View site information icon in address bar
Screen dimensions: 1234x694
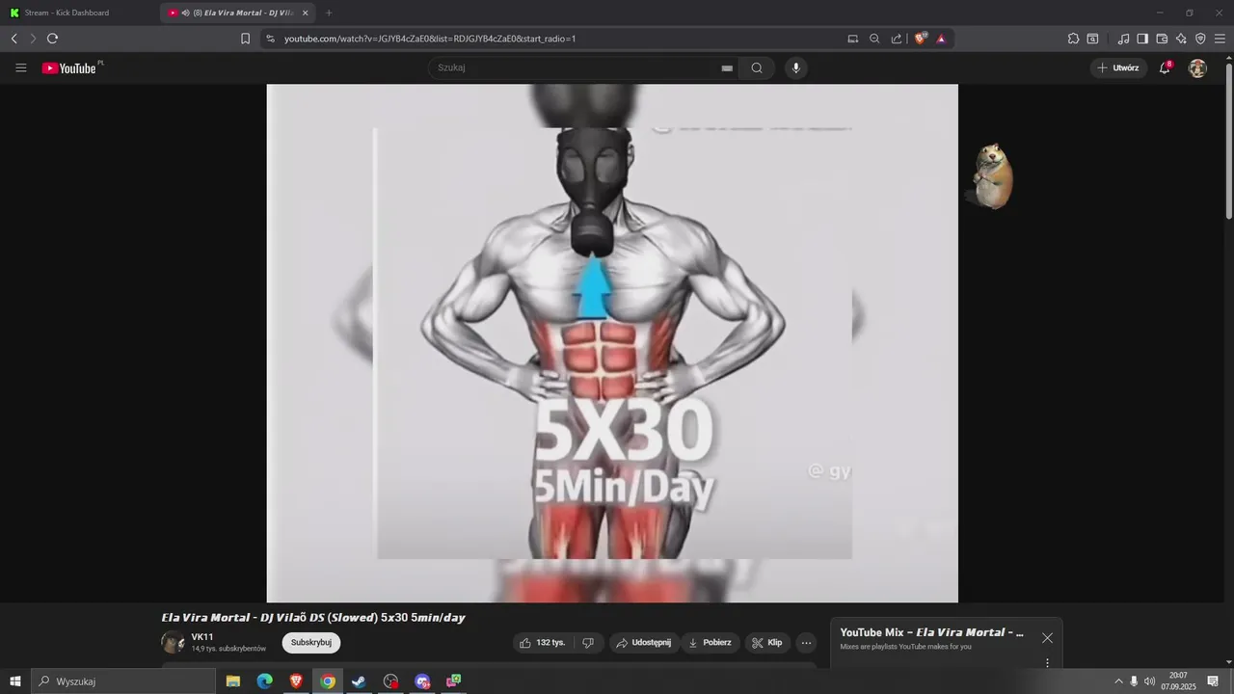(x=270, y=39)
